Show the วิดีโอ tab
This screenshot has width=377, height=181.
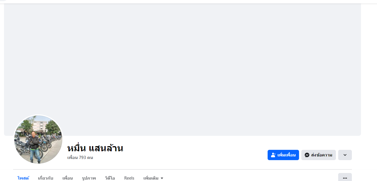click(x=110, y=178)
